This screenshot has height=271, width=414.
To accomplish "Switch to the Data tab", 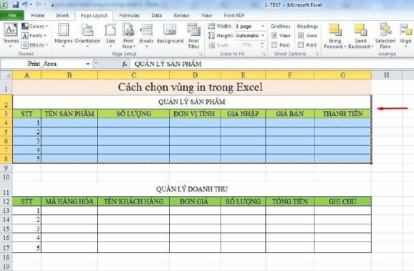I will pos(157,16).
